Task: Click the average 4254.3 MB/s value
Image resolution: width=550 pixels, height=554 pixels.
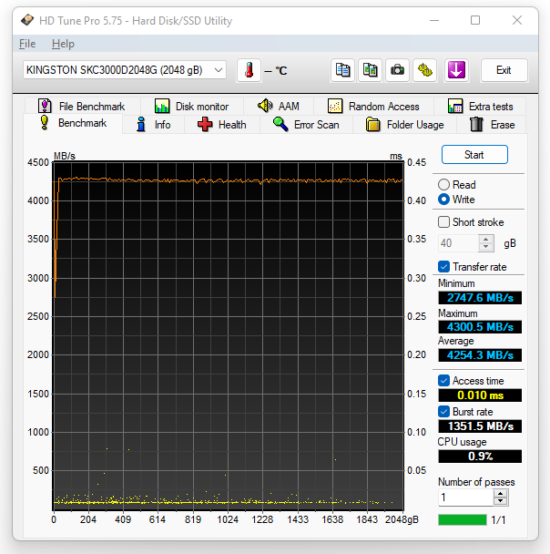Action: pyautogui.click(x=480, y=355)
